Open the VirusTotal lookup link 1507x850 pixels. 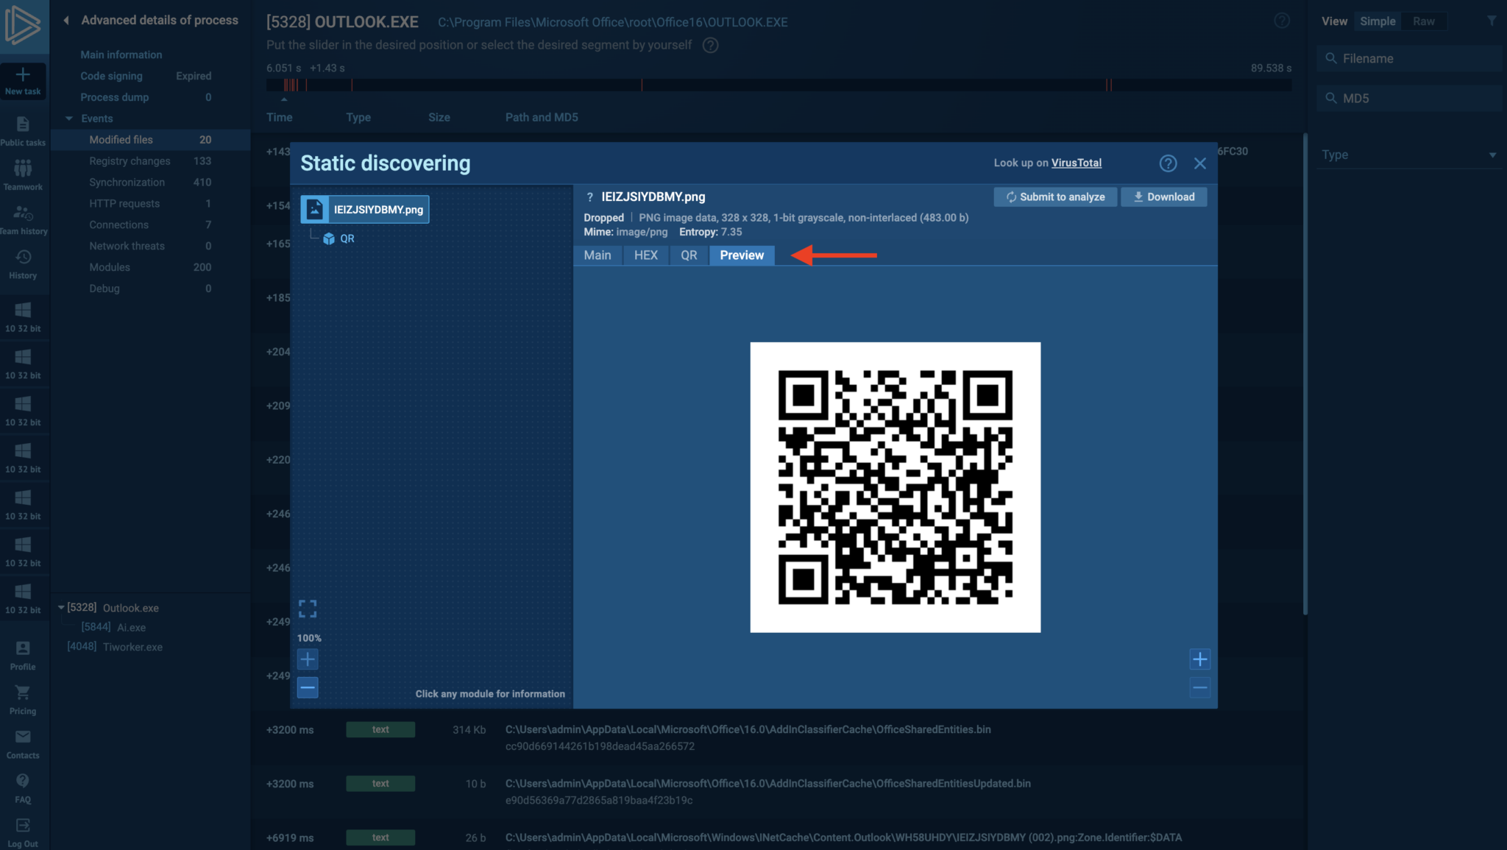point(1076,163)
